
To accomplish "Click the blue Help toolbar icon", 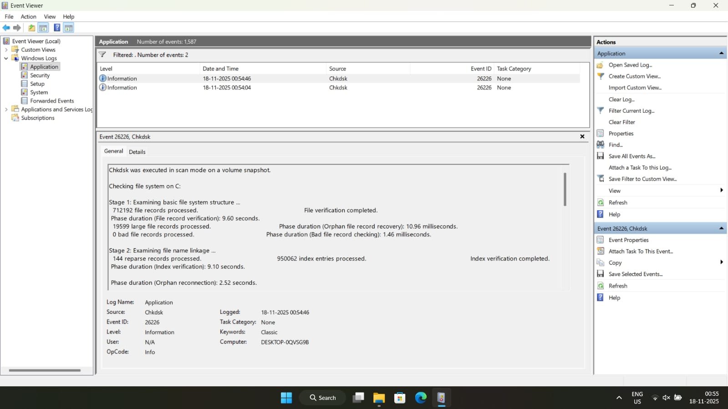I will (x=57, y=28).
